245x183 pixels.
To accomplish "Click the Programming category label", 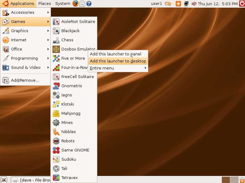I will [24, 58].
